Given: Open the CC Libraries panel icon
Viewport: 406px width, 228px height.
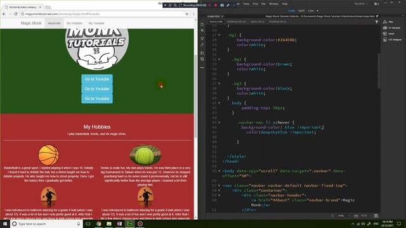Looking at the screenshot, I should (385, 28).
